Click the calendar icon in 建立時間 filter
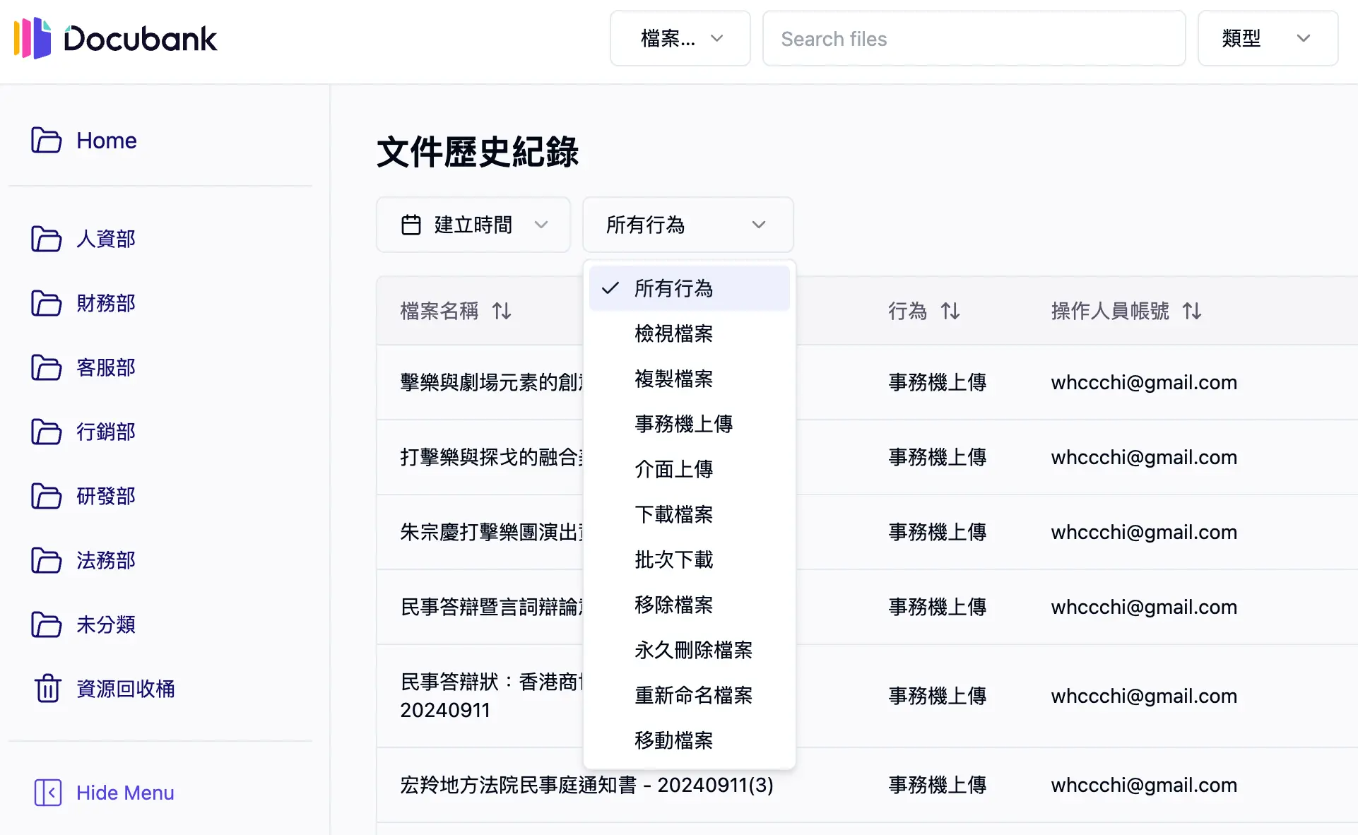 tap(413, 224)
